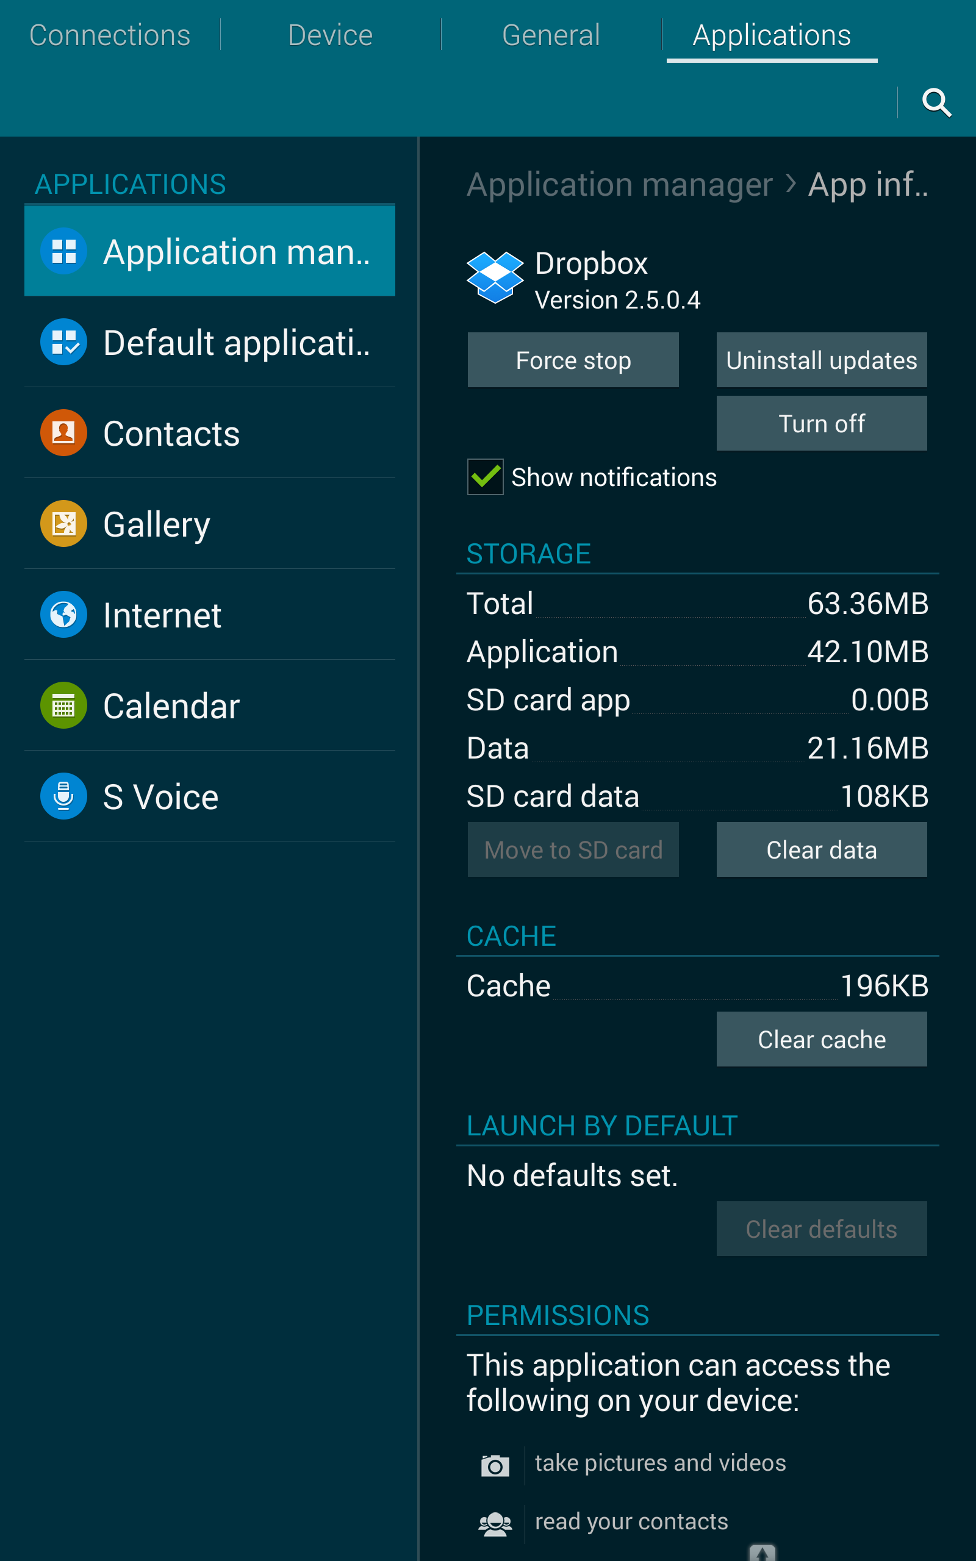Screen dimensions: 976x1561
Task: Open the Internet globe icon
Action: coord(63,615)
